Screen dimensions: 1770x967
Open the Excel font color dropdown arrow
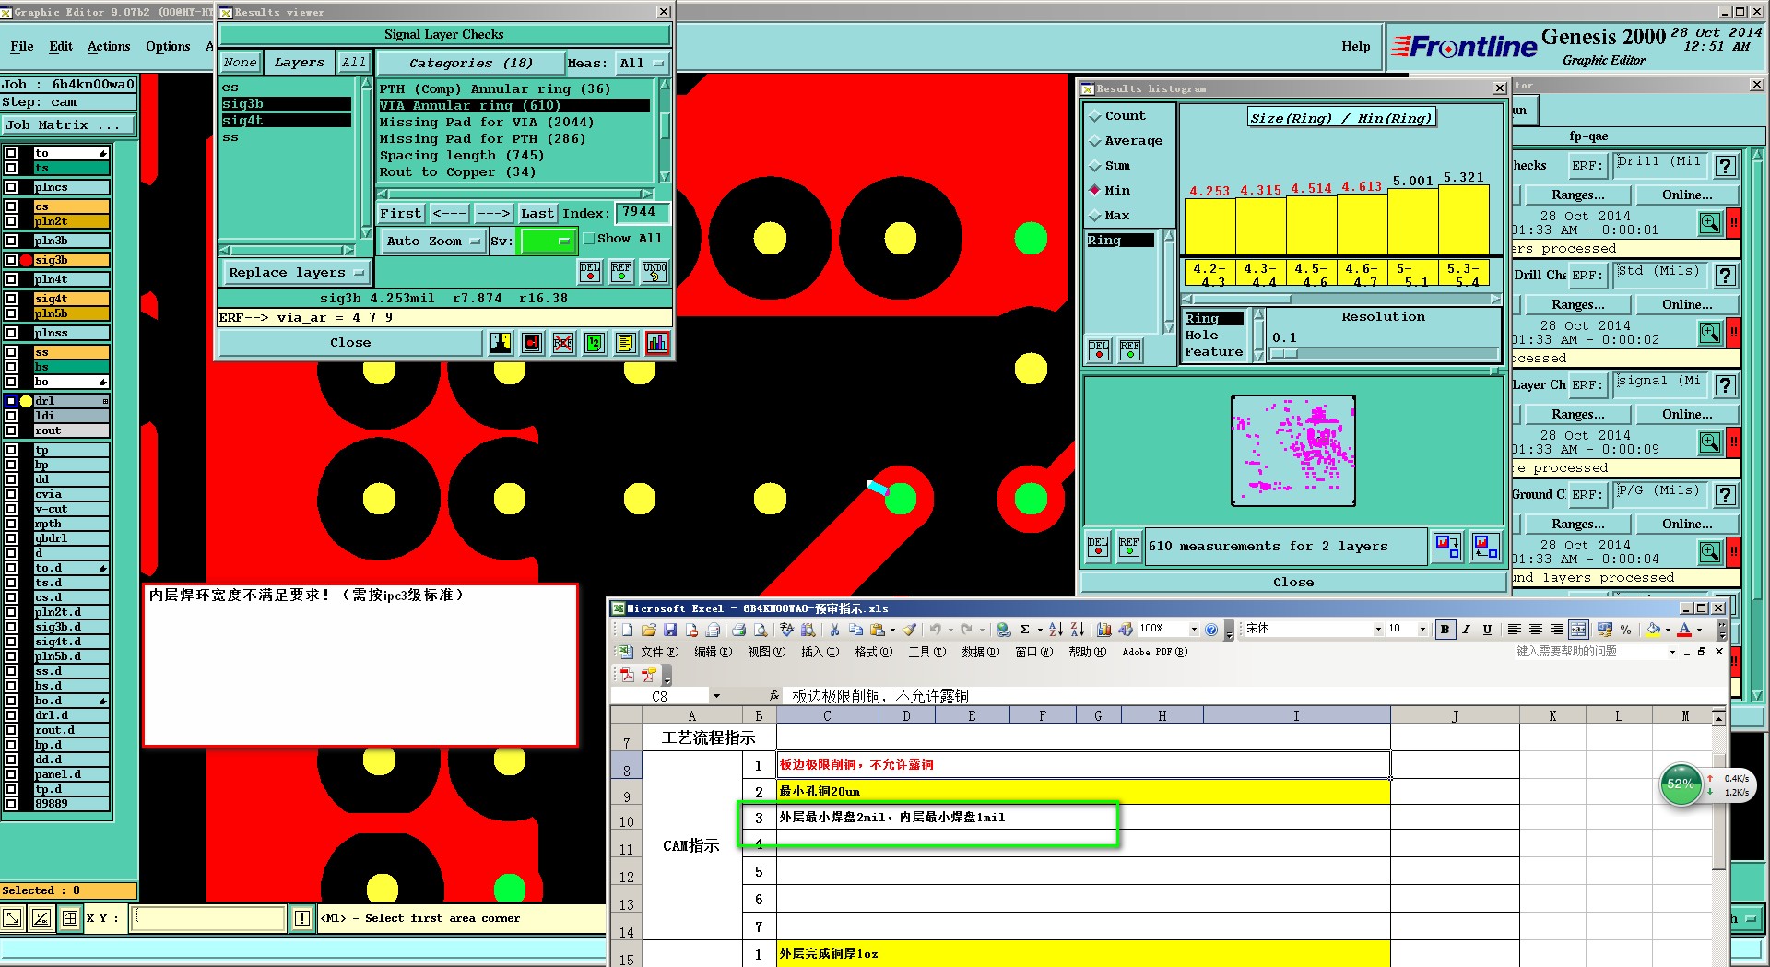pyautogui.click(x=1699, y=630)
